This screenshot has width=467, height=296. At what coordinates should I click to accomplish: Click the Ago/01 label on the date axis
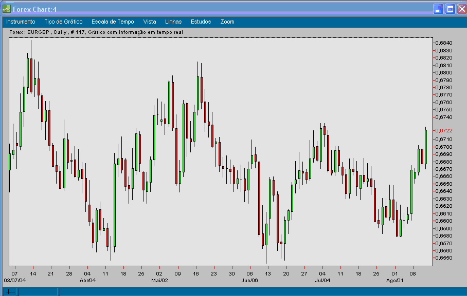pos(396,280)
